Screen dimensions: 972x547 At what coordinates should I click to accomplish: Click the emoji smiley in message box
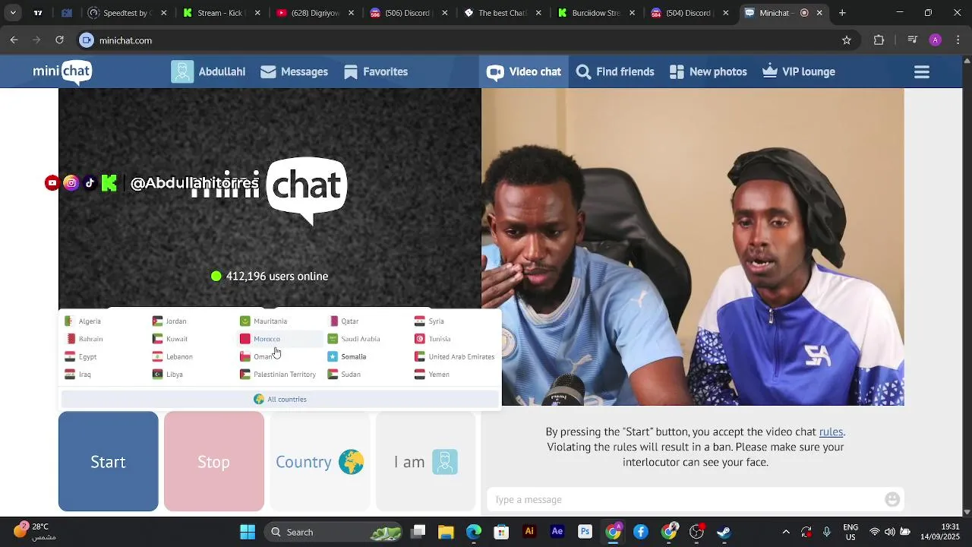[x=892, y=499]
